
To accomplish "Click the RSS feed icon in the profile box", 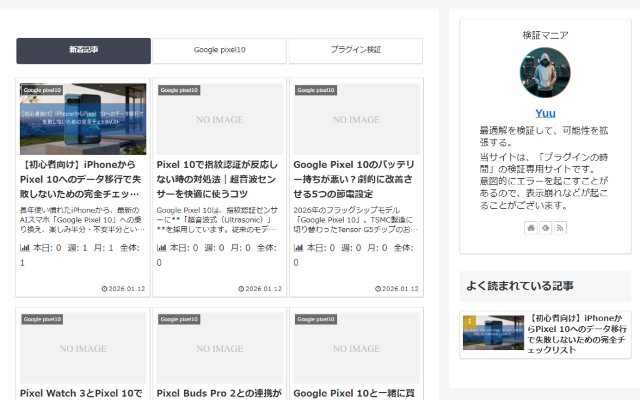I will click(x=560, y=228).
